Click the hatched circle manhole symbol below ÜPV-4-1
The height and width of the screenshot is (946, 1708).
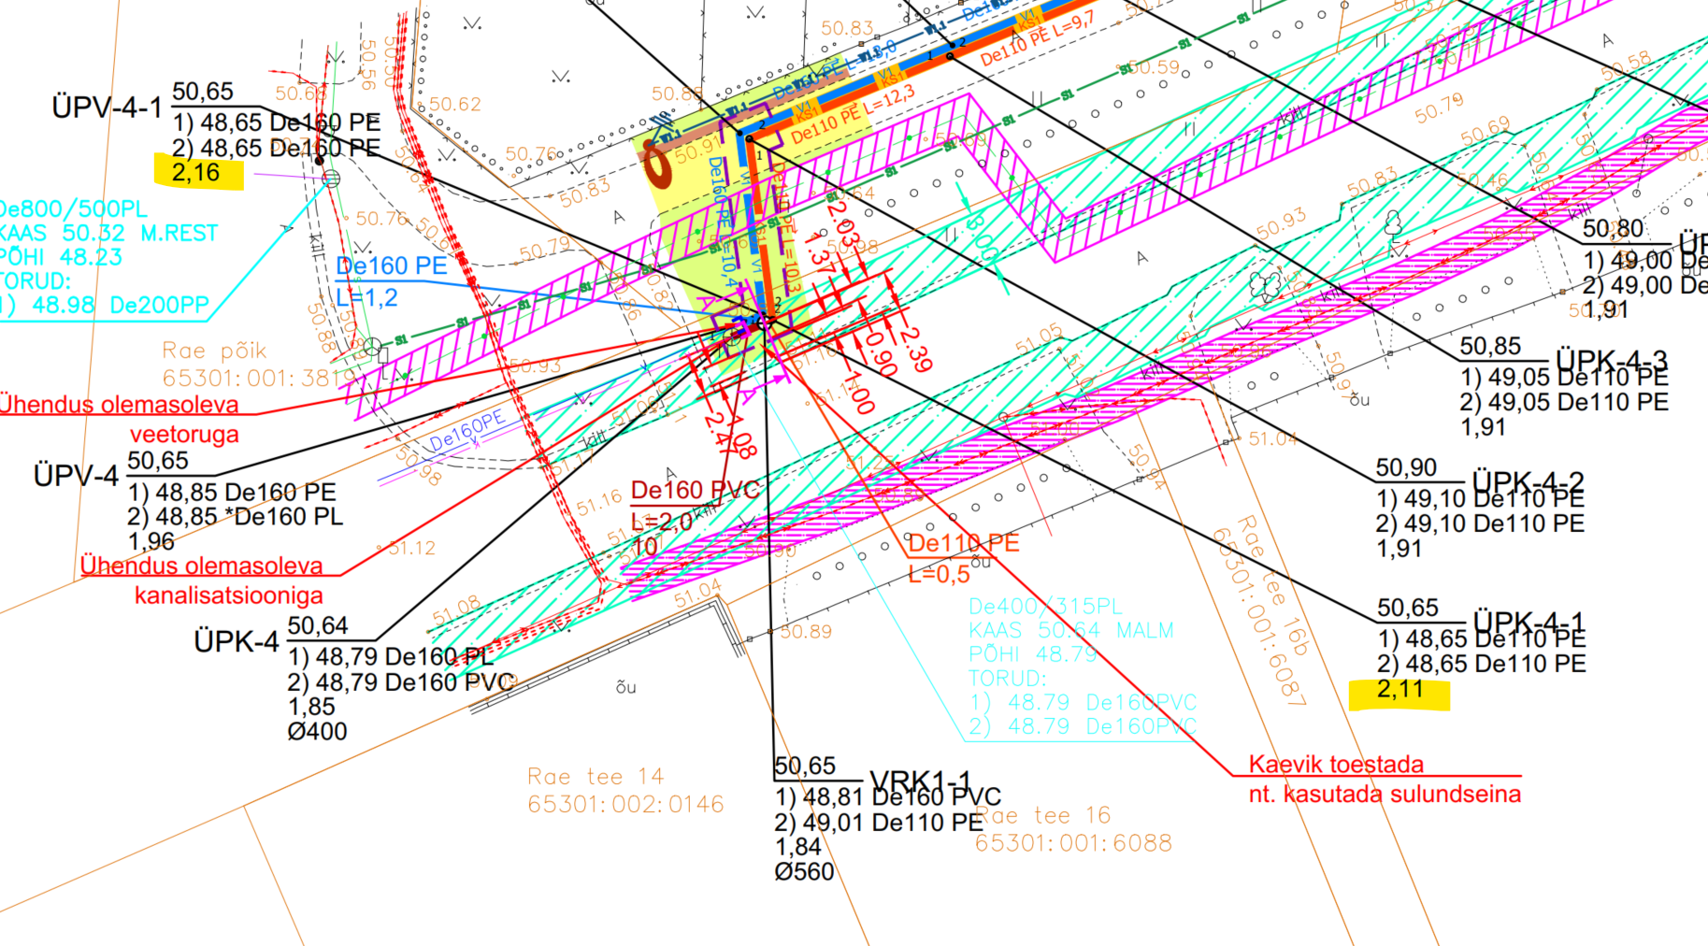[x=331, y=178]
